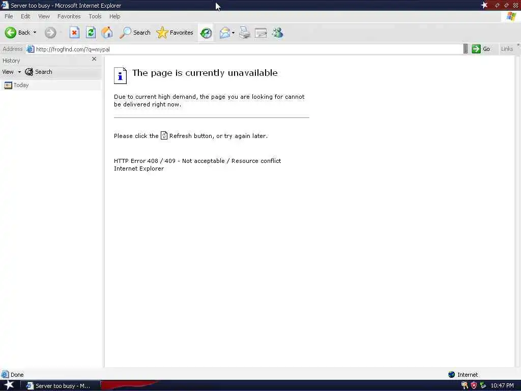This screenshot has height=391, width=521.
Task: Open the Tools menu
Action: coord(95,16)
